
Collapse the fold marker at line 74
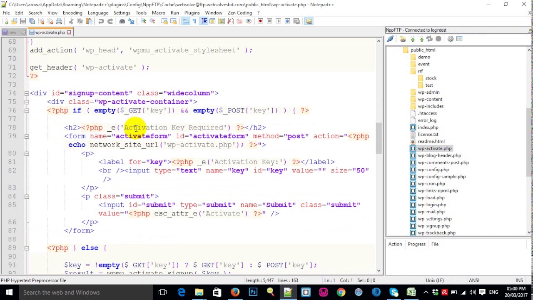pos(26,93)
